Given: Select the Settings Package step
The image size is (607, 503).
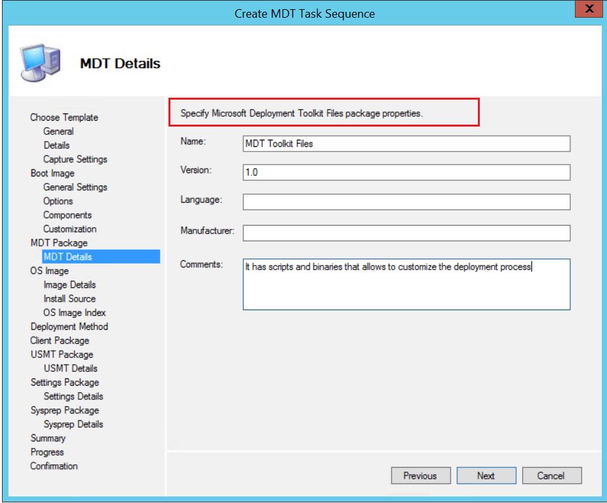Looking at the screenshot, I should point(65,382).
